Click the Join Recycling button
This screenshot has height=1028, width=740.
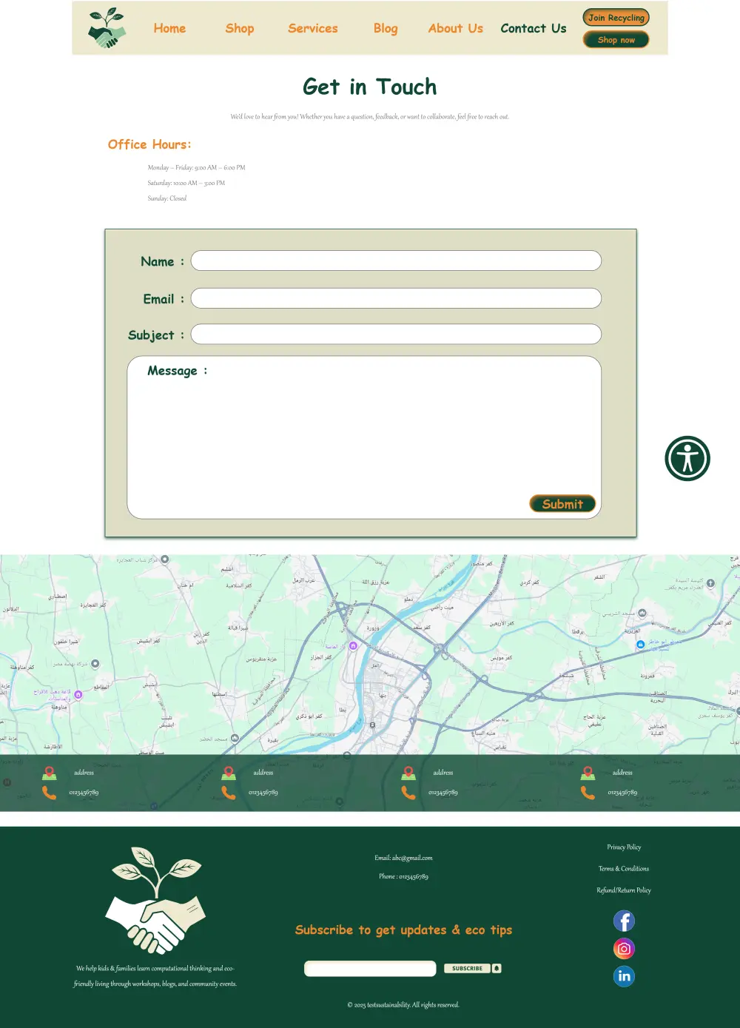click(x=616, y=17)
